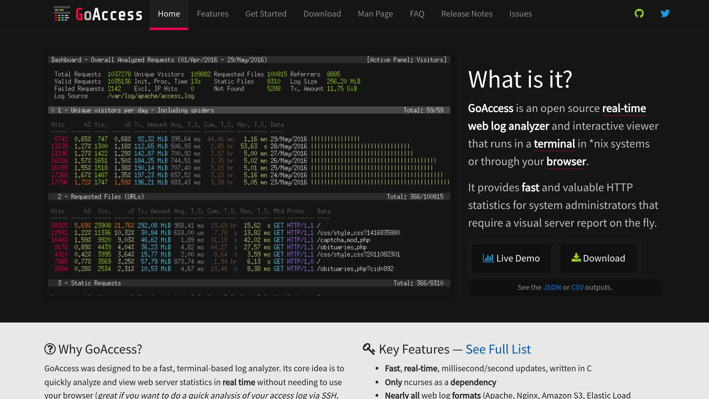This screenshot has width=709, height=399.
Task: Click the GoAccess logo icon
Action: click(62, 14)
